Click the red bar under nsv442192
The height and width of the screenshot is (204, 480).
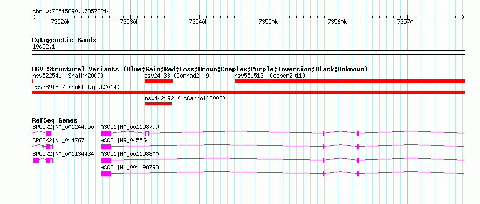158,104
